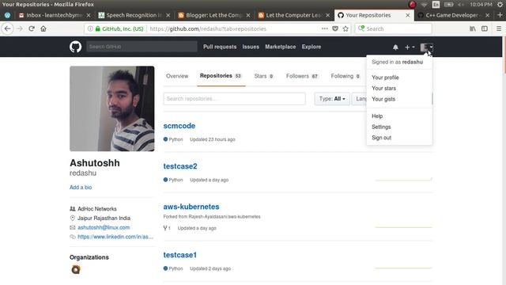Screen dimensions: 506x285
Task: Click Issues in header
Action: pyautogui.click(x=251, y=47)
